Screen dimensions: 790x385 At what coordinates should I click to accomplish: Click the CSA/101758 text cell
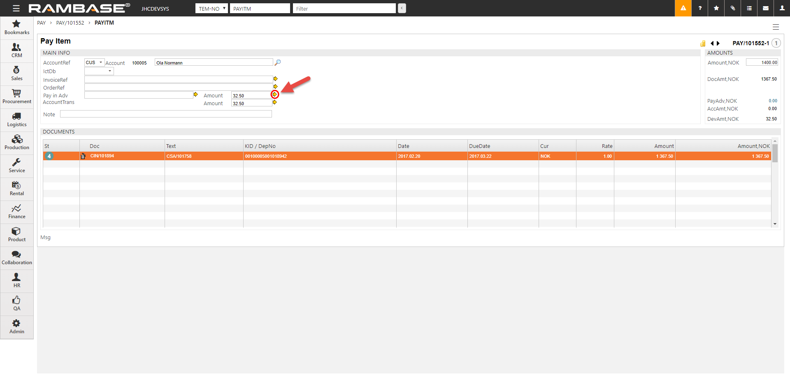pyautogui.click(x=179, y=156)
